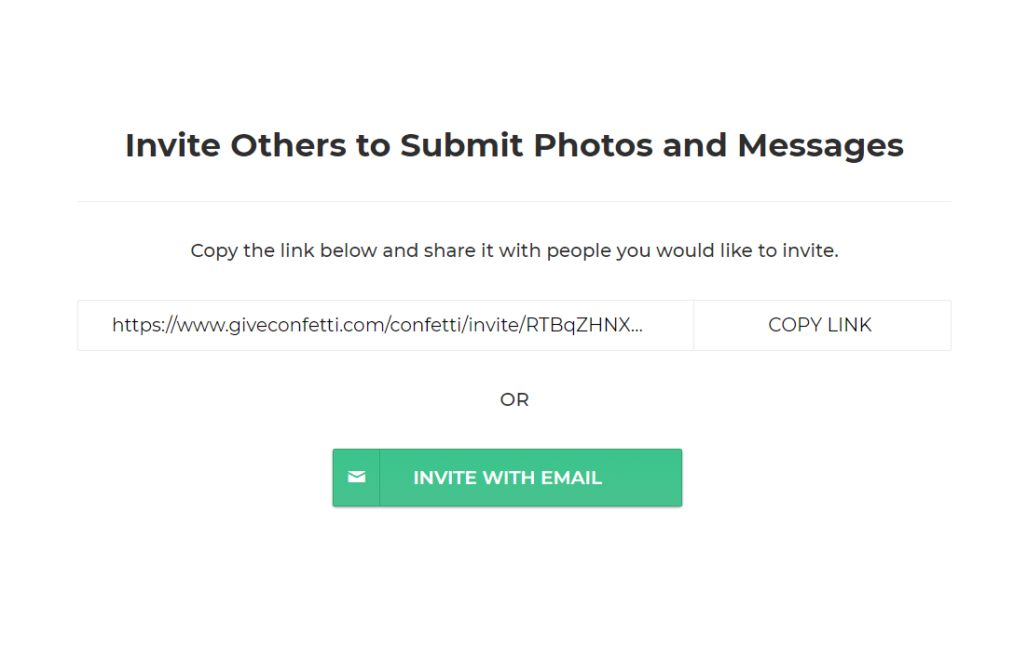
Task: Click the COPY LINK button
Action: click(821, 325)
